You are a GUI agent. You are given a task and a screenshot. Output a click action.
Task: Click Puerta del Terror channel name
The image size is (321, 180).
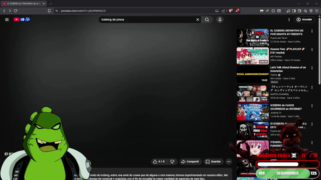pos(279,38)
